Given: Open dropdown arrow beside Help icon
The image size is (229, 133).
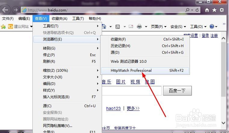Looking at the screenshot, I should (x=216, y=27).
